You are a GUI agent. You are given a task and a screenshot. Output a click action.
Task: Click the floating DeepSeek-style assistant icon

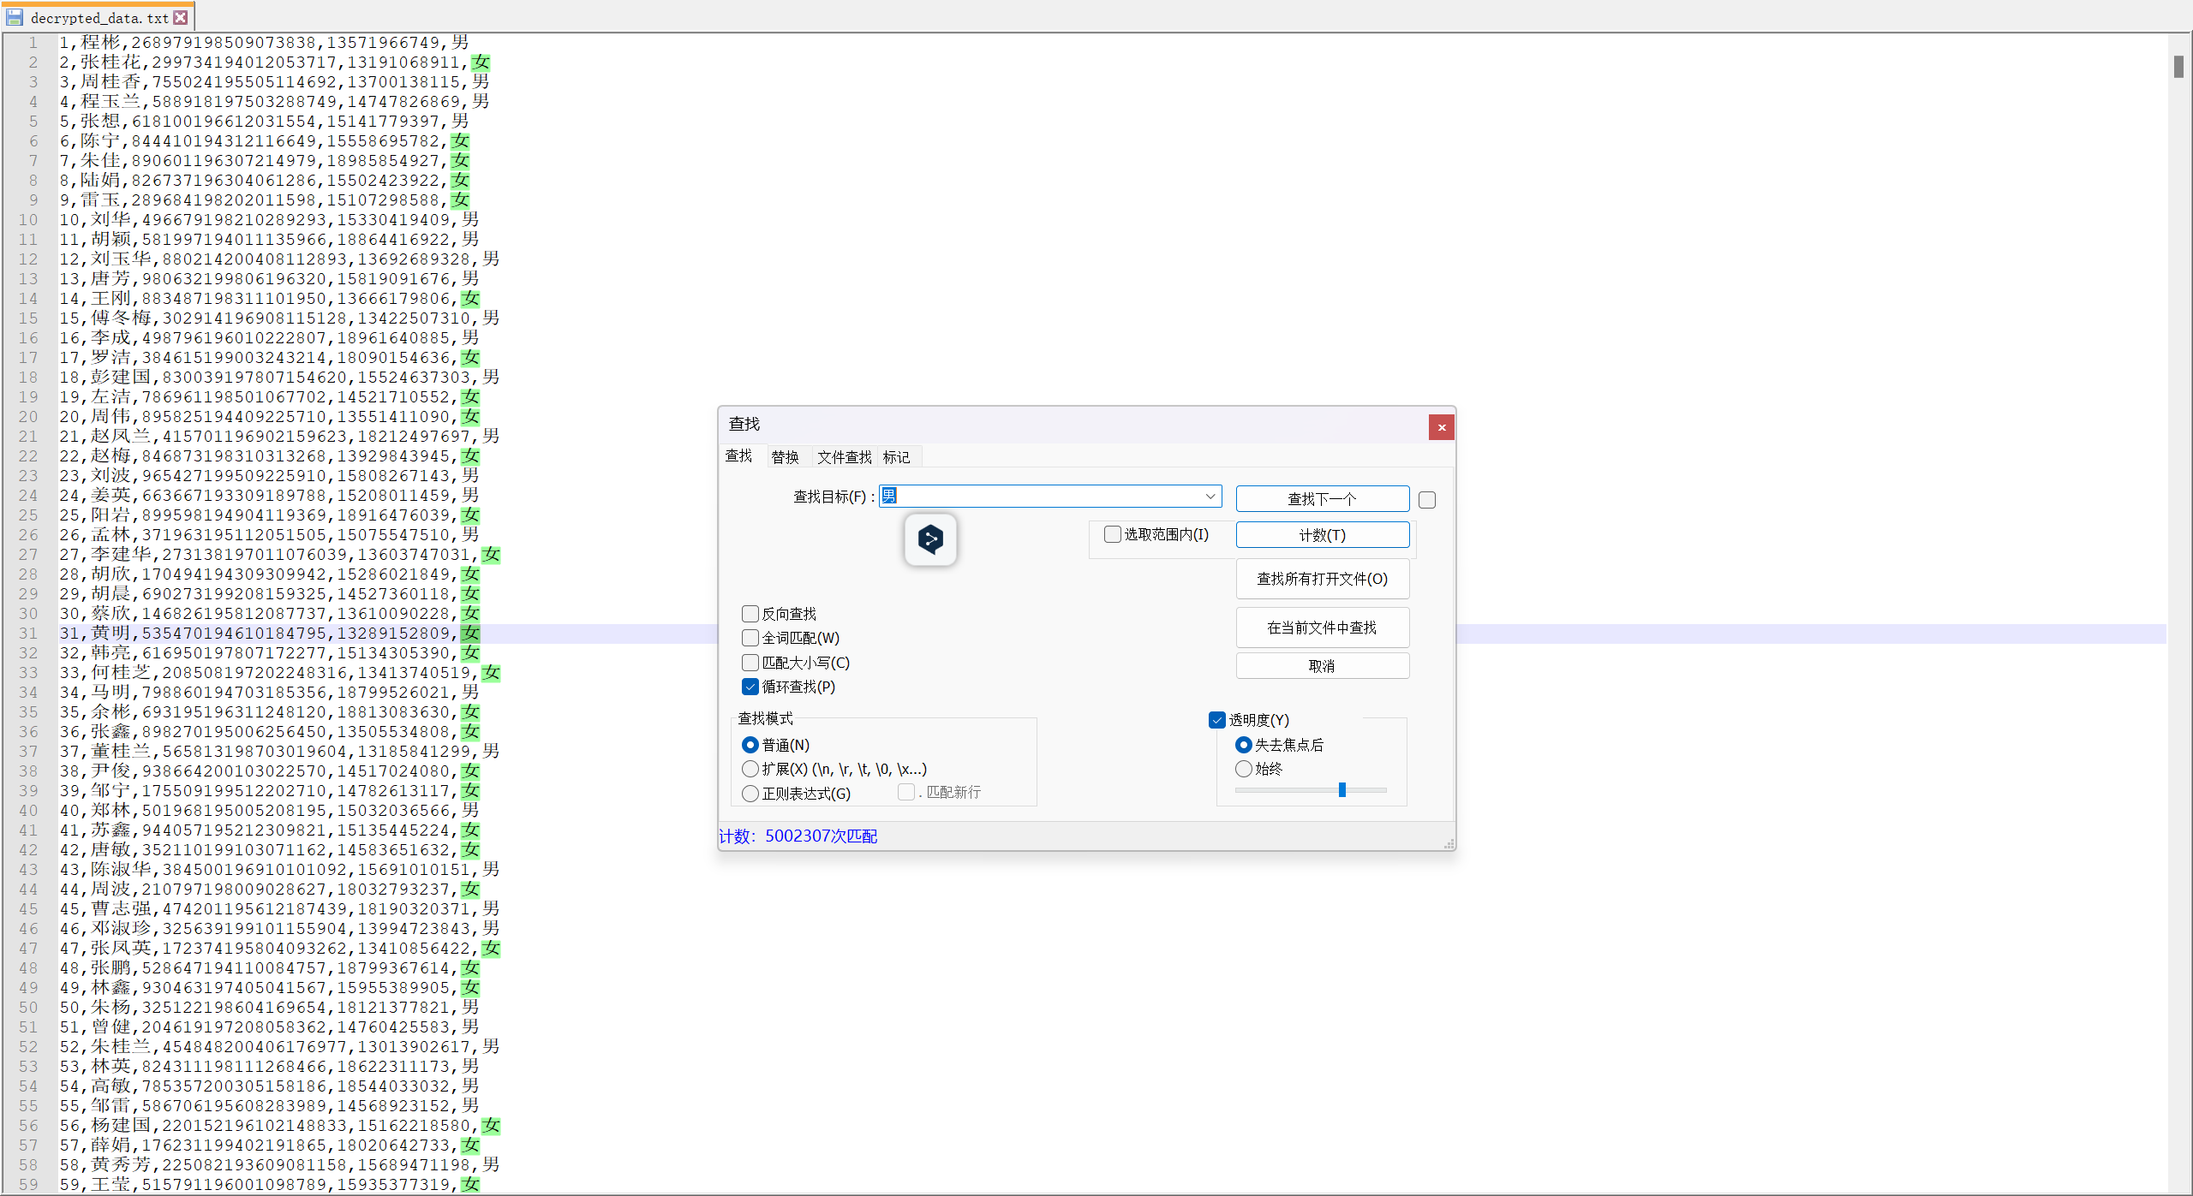[930, 539]
